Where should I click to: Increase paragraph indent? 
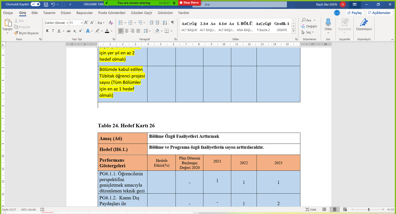tap(157, 23)
